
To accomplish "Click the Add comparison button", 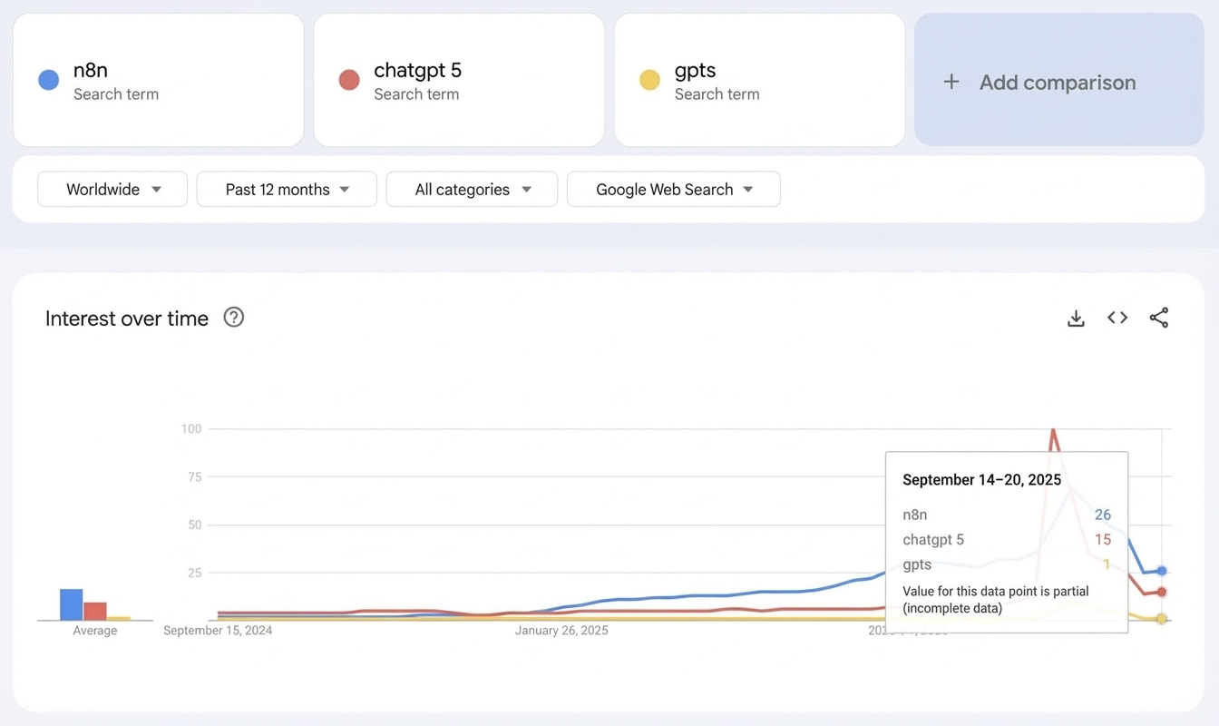I will click(x=1058, y=83).
